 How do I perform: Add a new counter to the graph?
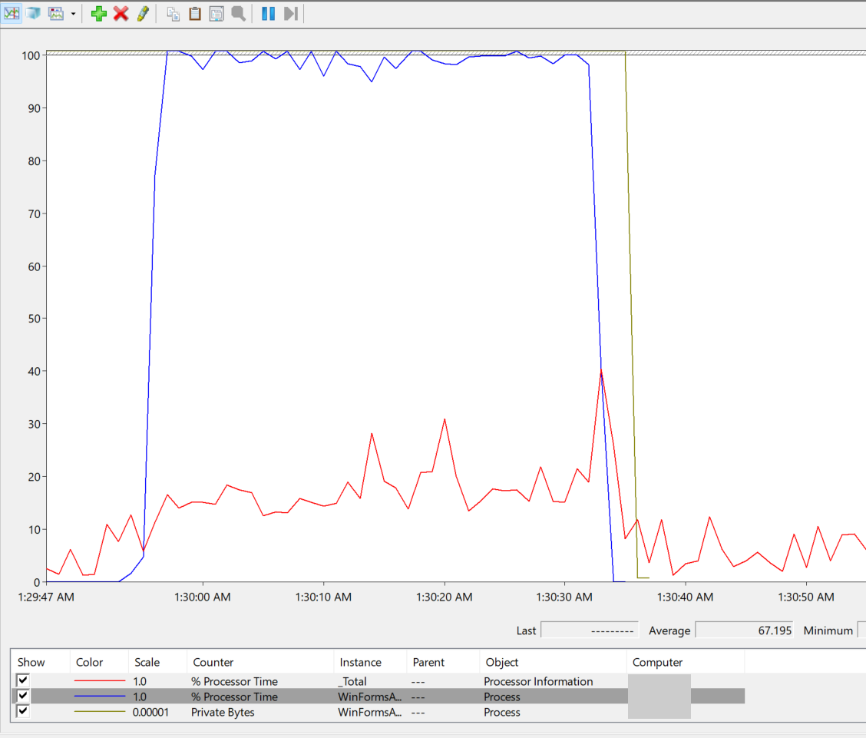98,13
